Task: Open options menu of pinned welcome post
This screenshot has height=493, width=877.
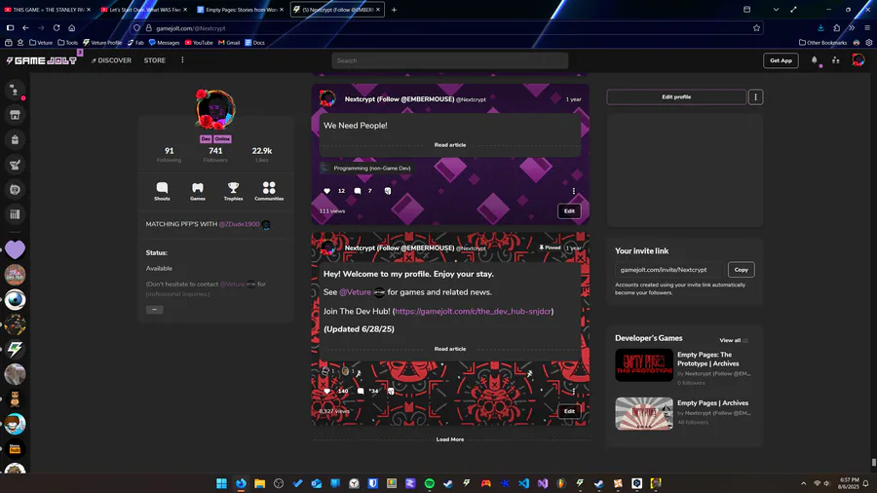Action: pos(573,391)
